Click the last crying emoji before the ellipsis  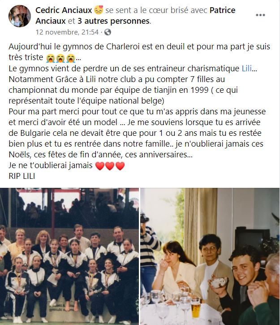pyautogui.click(x=71, y=58)
